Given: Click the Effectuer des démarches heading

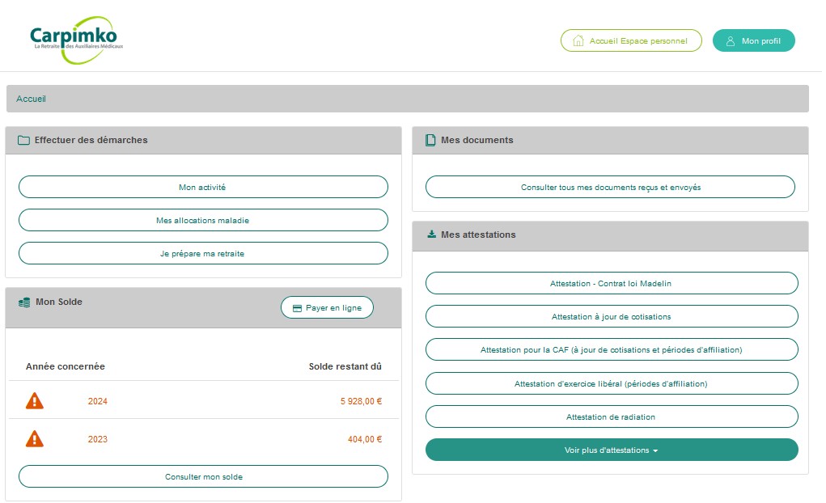Looking at the screenshot, I should coord(91,140).
